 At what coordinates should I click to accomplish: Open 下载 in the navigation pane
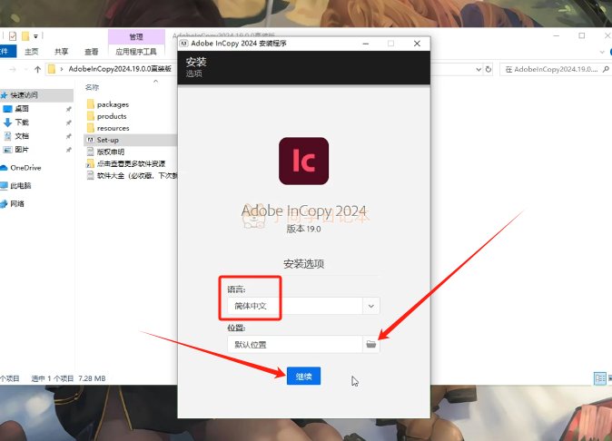(x=22, y=122)
